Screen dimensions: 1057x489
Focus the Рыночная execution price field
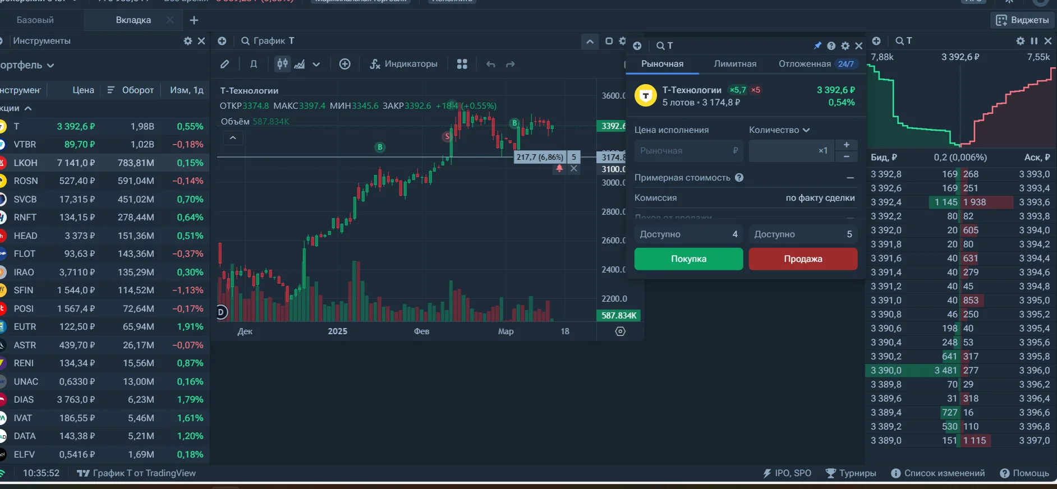click(x=689, y=151)
